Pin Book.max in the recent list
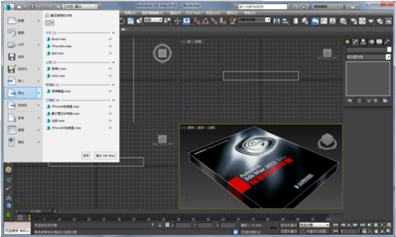 pos(110,39)
